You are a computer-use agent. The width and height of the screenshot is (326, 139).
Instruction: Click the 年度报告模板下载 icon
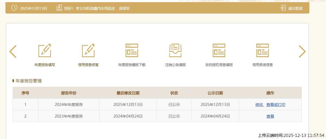coord(132,50)
